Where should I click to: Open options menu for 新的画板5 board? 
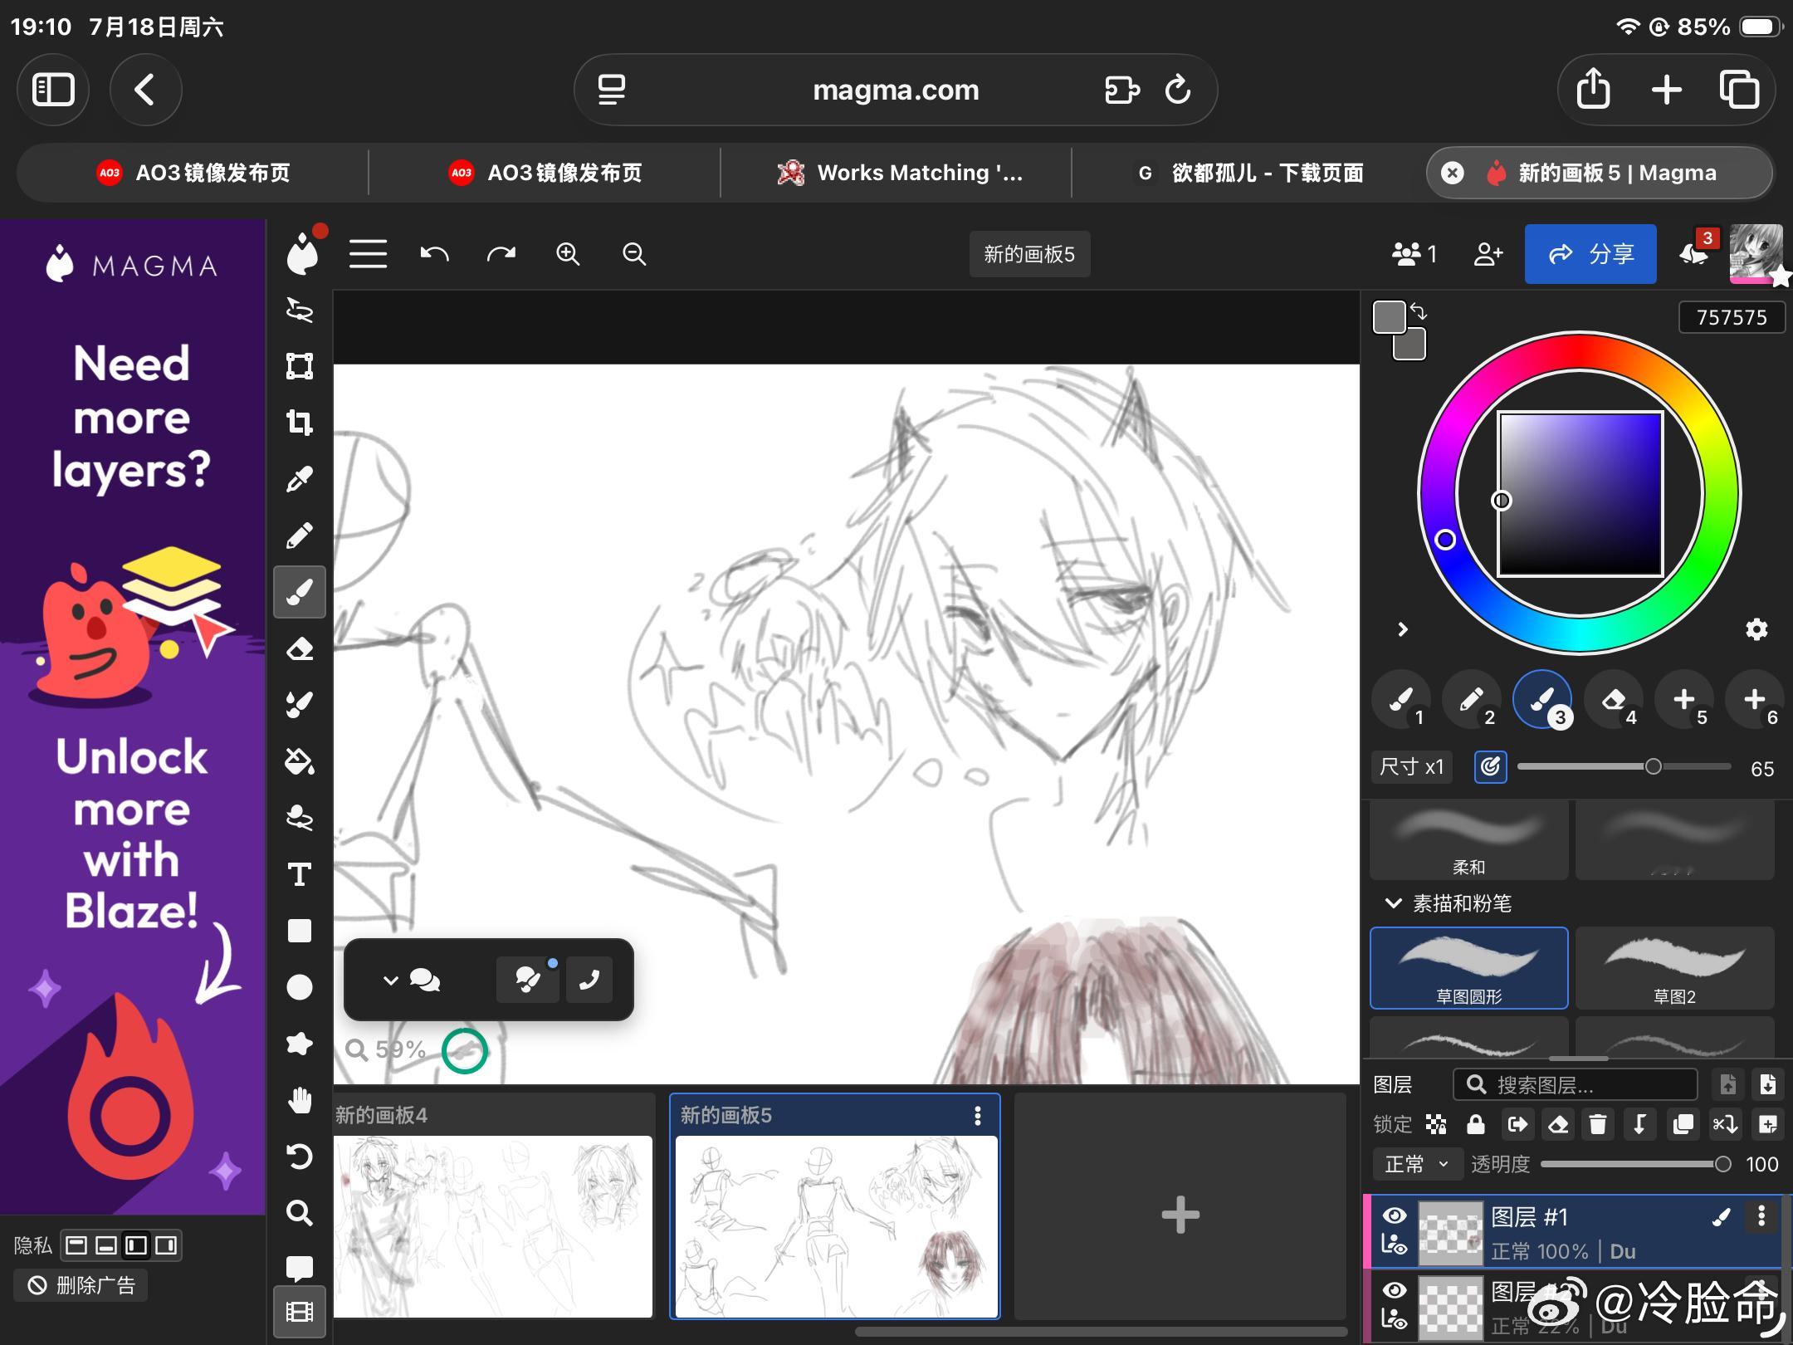pos(978,1116)
